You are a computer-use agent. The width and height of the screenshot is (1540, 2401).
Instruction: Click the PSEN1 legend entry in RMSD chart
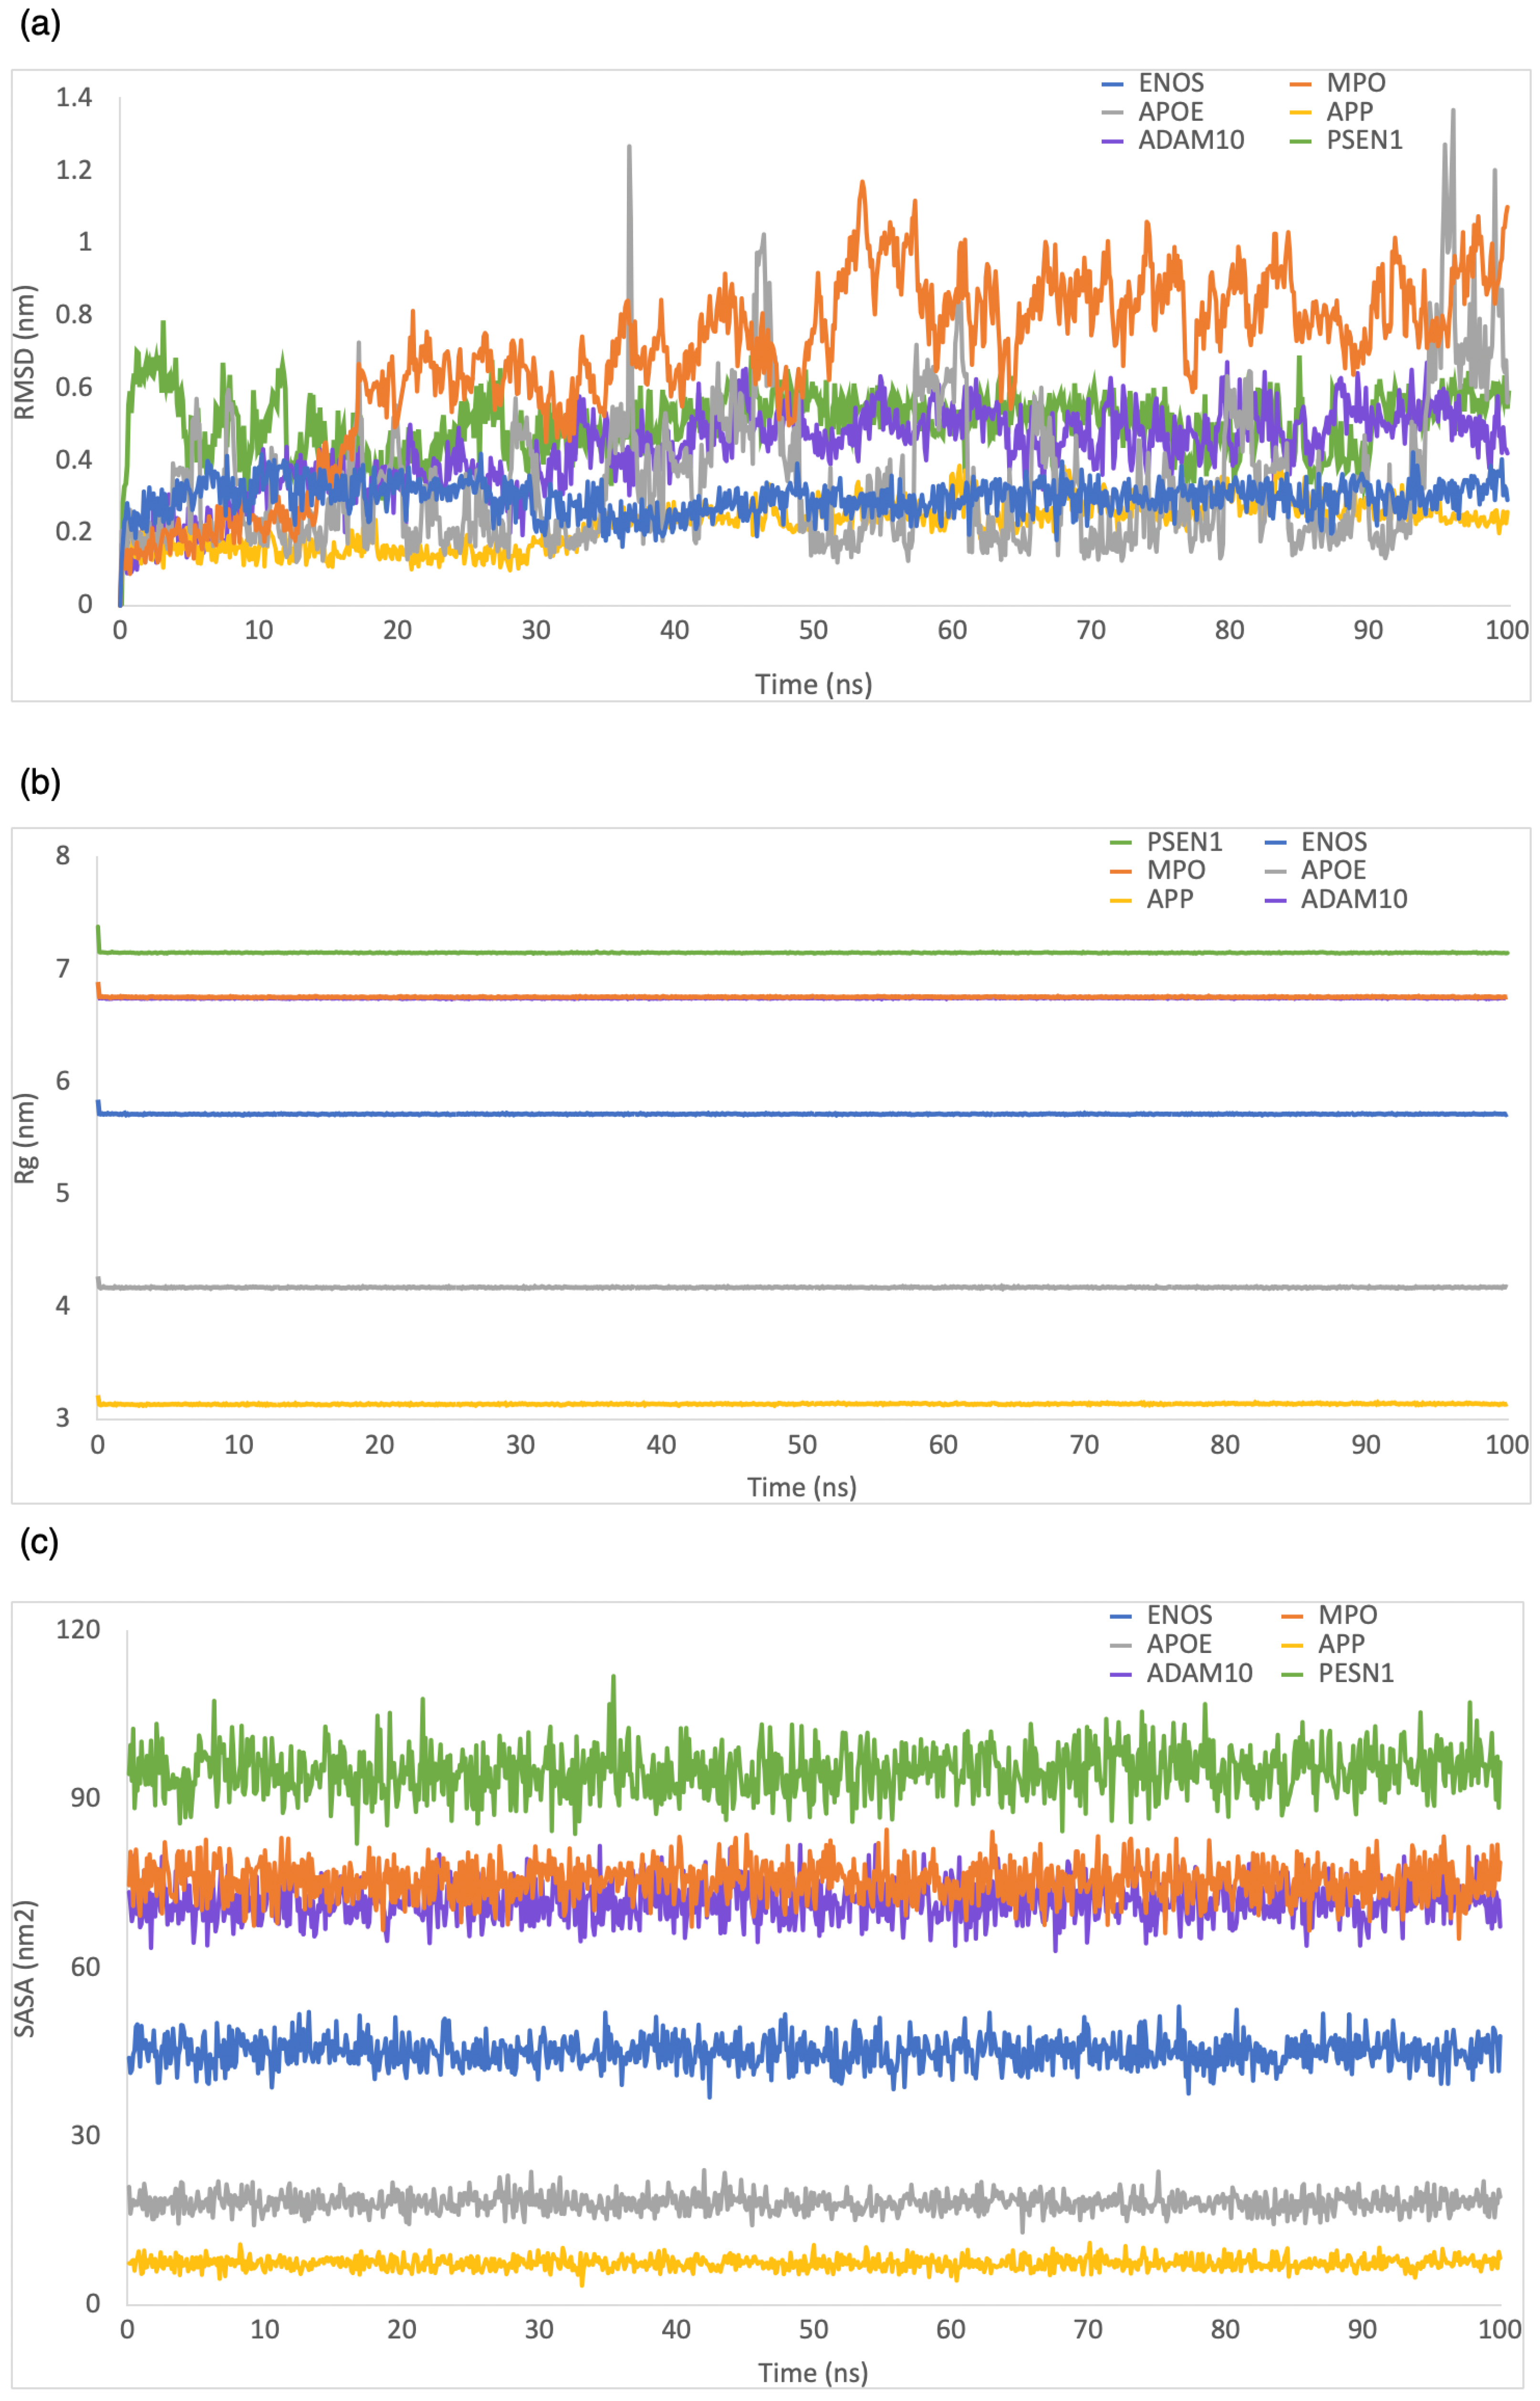[1364, 140]
